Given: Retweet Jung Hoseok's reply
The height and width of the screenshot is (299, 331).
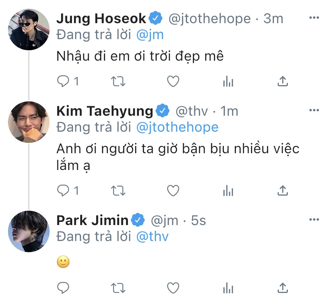Looking at the screenshot, I should 118,81.
